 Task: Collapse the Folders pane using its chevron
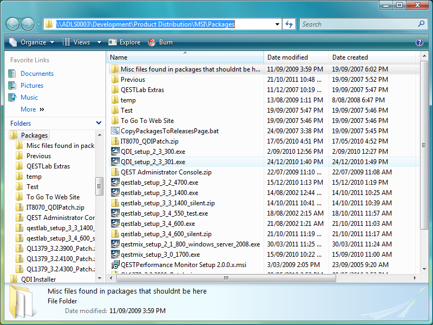[x=99, y=123]
